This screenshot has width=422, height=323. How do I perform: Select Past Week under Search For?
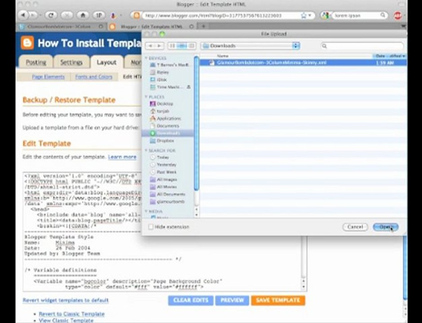163,172
